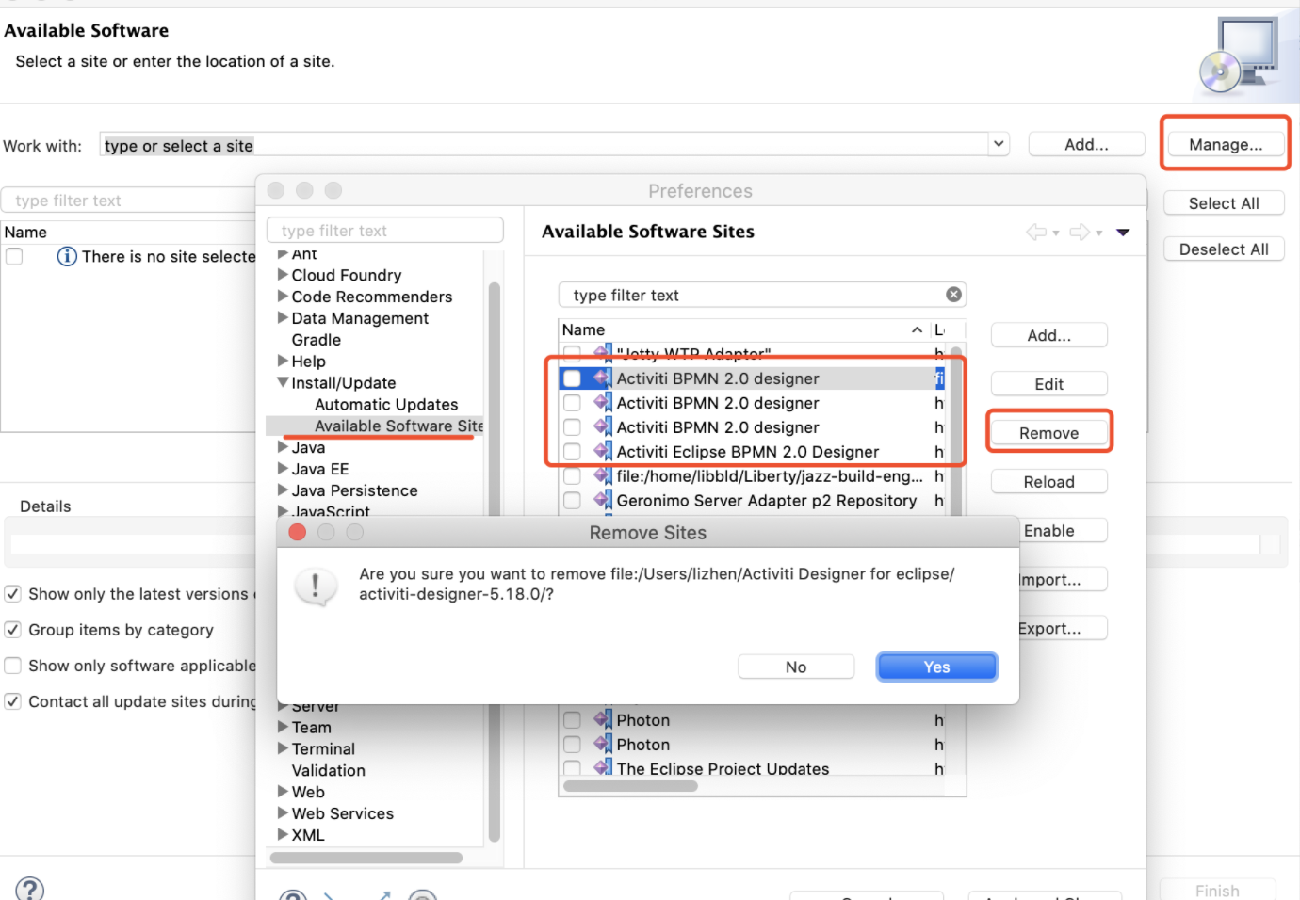Click the site icon for Geronimo Server Adapter
Image resolution: width=1300 pixels, height=900 pixels.
pyautogui.click(x=603, y=500)
